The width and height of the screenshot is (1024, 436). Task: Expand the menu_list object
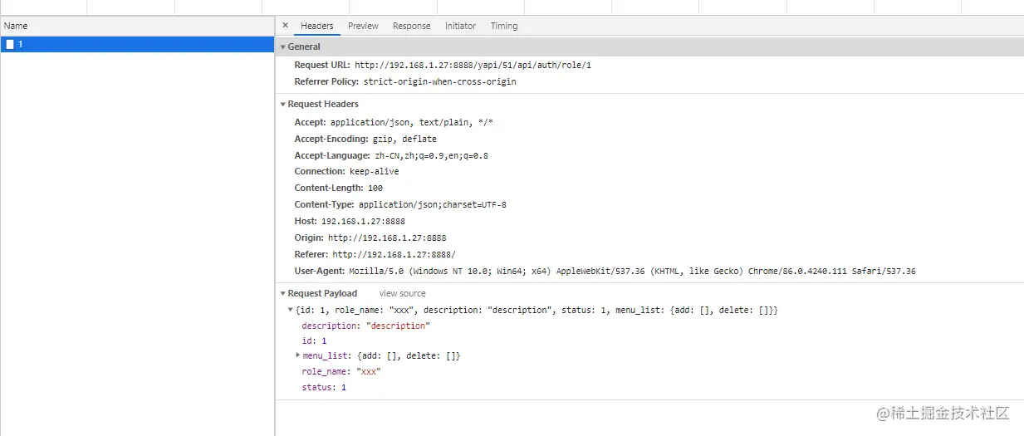click(298, 355)
